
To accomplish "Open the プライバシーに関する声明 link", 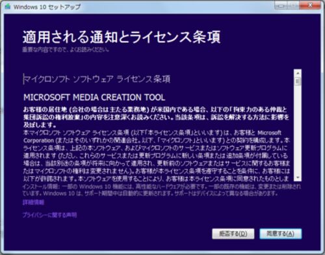I will [49, 215].
